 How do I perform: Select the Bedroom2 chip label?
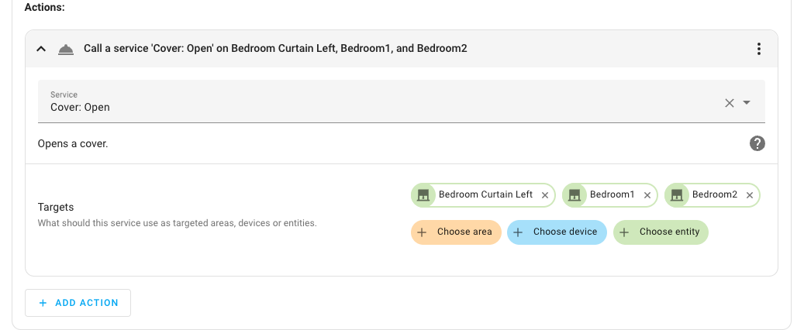pyautogui.click(x=714, y=194)
